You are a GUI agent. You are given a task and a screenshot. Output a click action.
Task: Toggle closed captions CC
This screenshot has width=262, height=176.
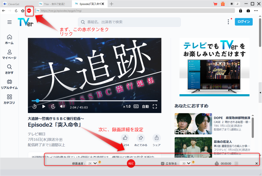(136, 107)
